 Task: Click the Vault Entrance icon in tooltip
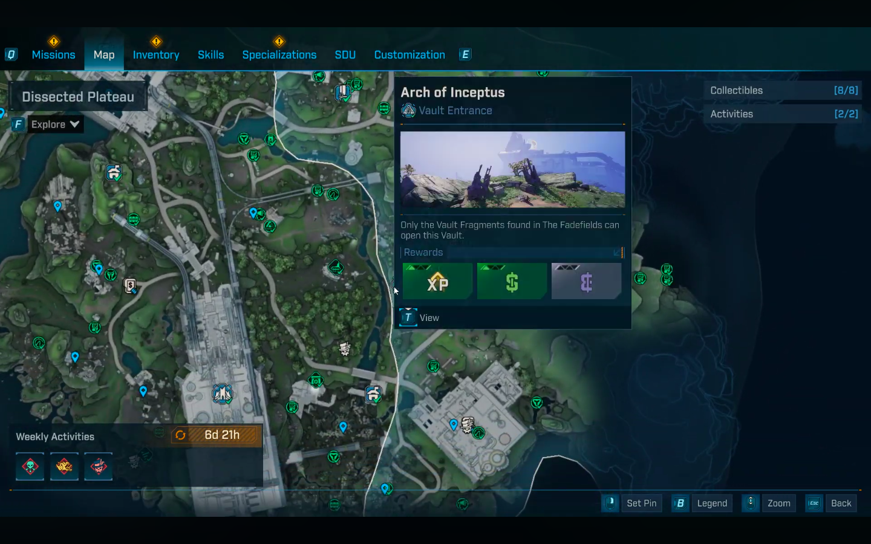[x=408, y=111]
